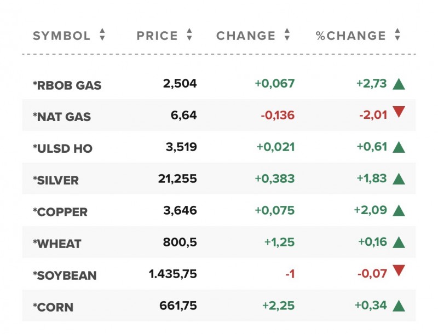The image size is (438, 334).
Task: Click the green up arrow for WHEAT
Action: pos(399,242)
